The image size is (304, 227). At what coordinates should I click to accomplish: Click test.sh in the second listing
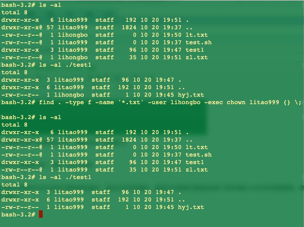click(198, 155)
